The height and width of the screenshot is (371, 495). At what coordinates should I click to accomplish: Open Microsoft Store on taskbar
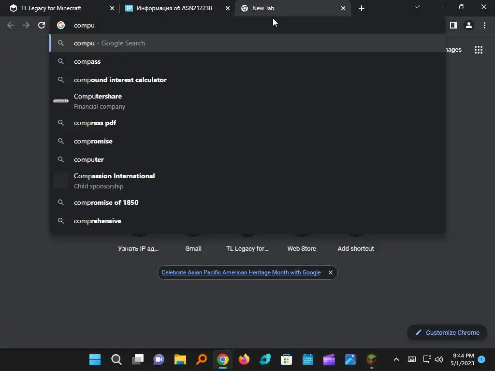click(x=286, y=359)
